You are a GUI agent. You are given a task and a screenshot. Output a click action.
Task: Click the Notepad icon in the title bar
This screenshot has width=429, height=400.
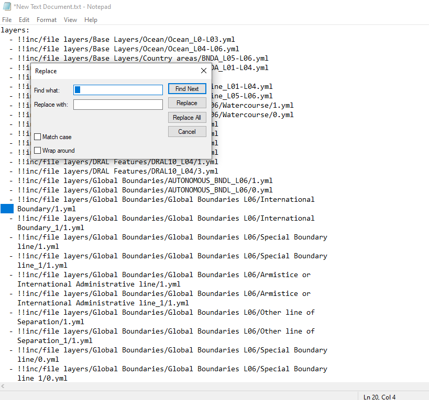[6, 7]
